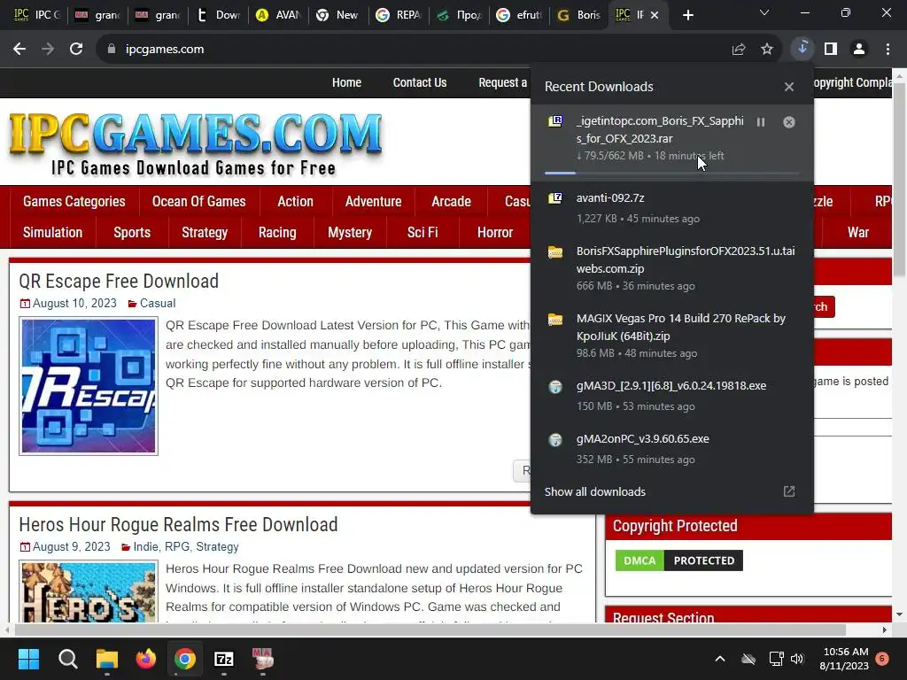Switch to the first IPC G tab
The image size is (907, 680).
[37, 15]
